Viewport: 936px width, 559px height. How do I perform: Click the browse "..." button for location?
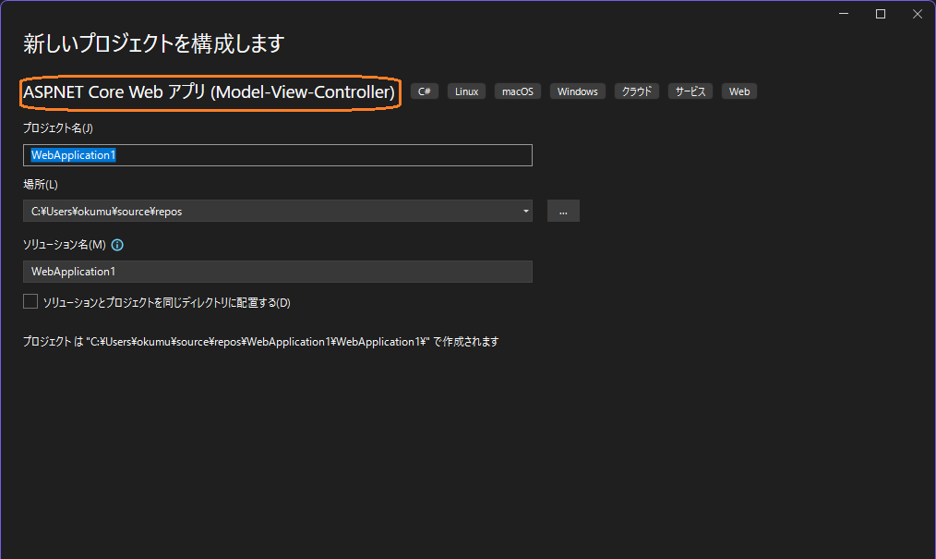563,211
